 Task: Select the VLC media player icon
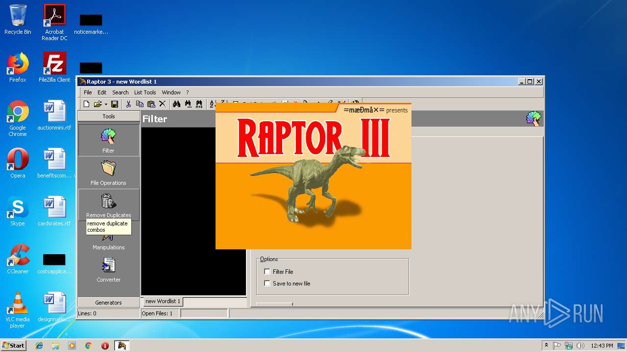18,310
